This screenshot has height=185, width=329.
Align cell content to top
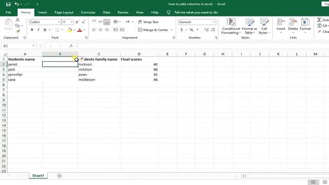pos(94,22)
